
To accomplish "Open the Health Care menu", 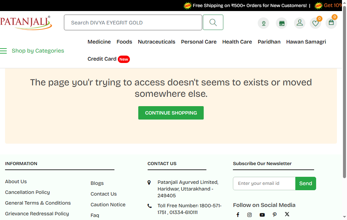I will coord(237,42).
